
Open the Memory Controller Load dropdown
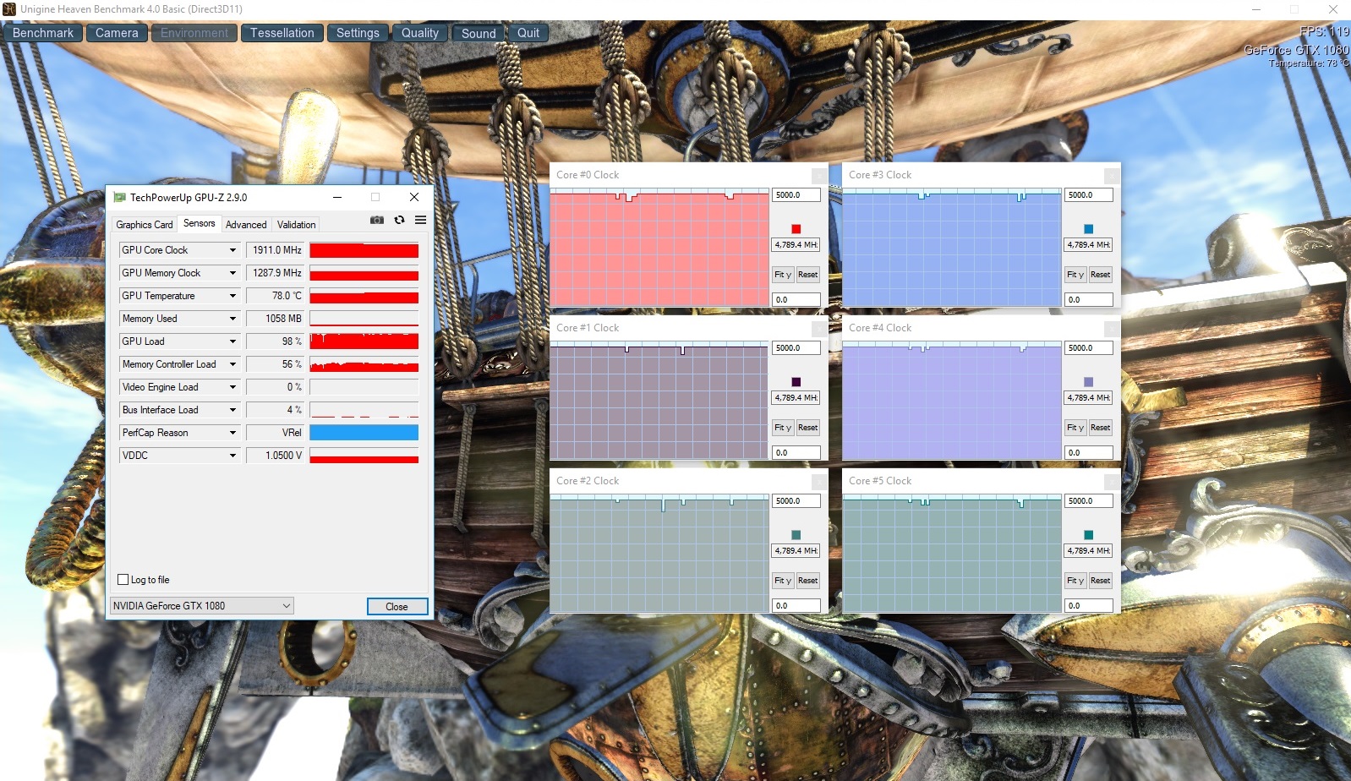point(232,364)
